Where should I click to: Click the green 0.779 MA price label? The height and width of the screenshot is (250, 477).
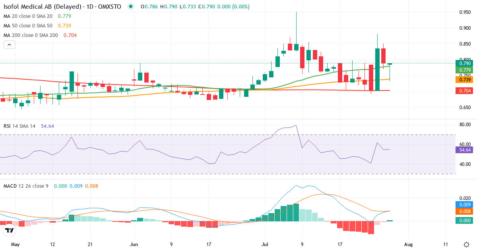[465, 70]
